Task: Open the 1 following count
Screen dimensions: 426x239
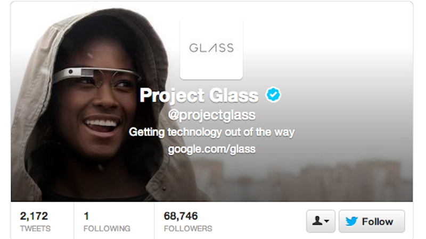Action: tap(86, 216)
